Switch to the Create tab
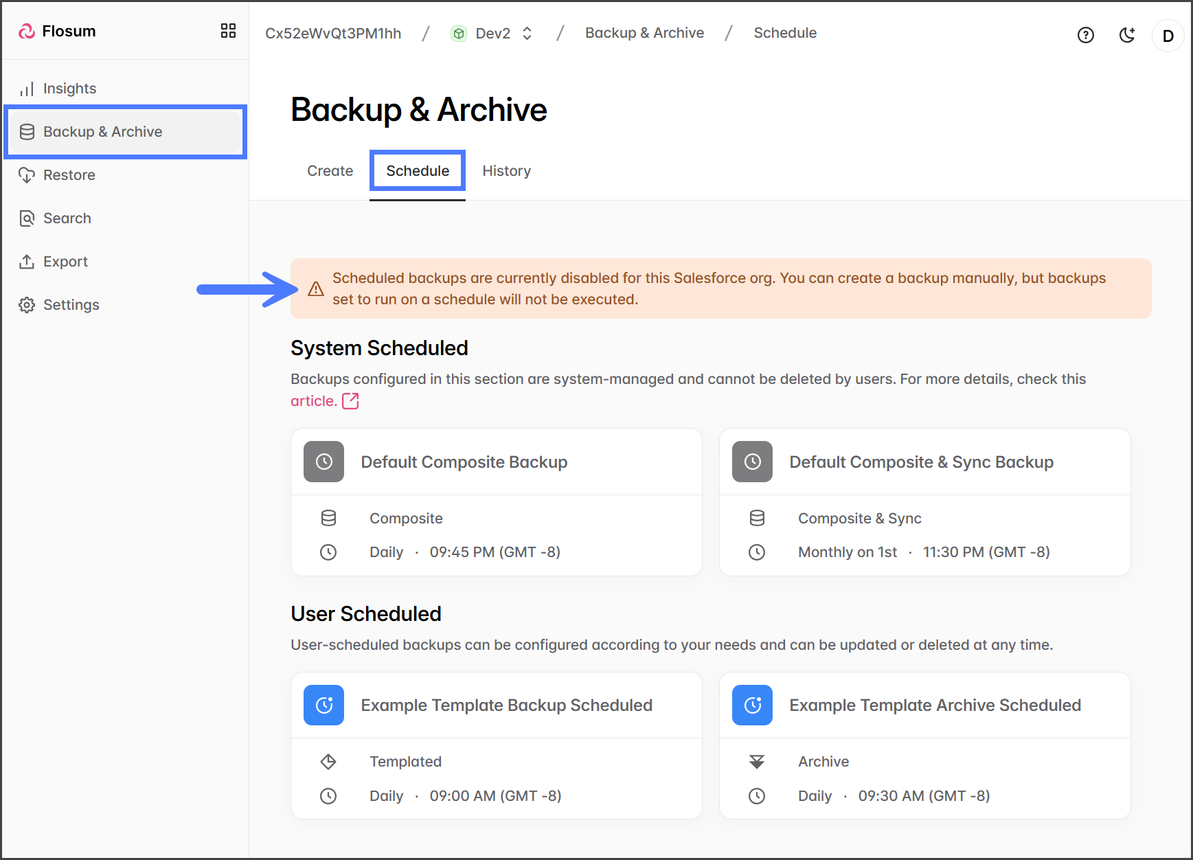Image resolution: width=1193 pixels, height=860 pixels. point(330,171)
